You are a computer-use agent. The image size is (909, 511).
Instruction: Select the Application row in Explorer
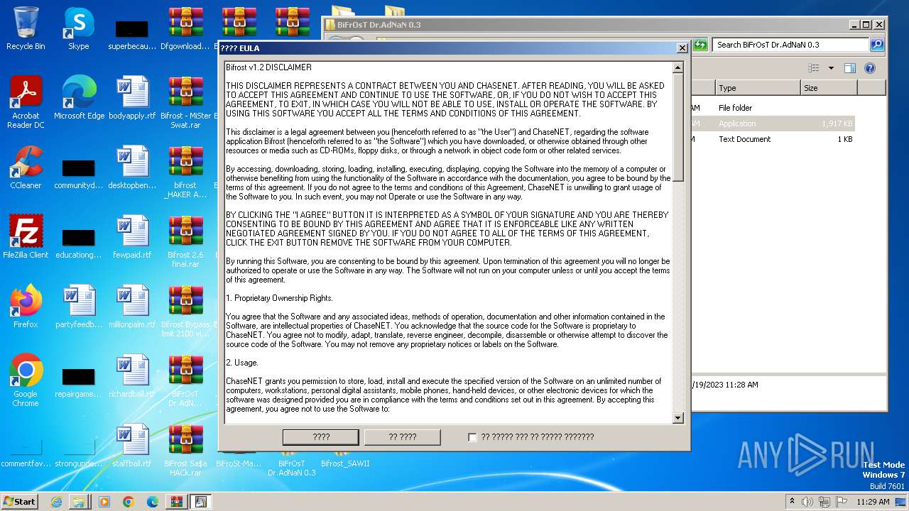point(773,123)
